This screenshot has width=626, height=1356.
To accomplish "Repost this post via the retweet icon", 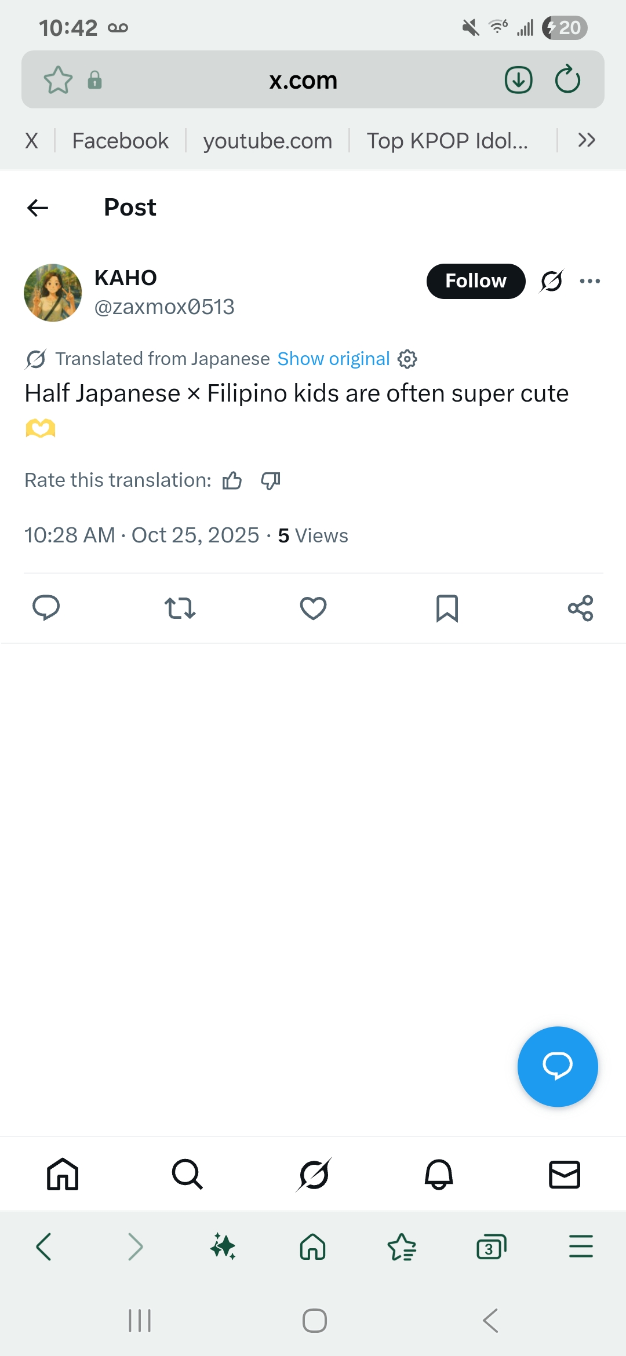I will click(x=180, y=608).
